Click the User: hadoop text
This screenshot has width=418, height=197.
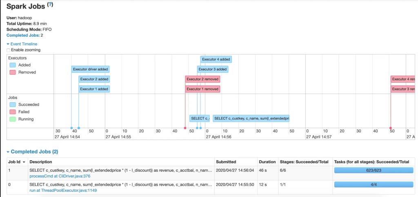pos(19,18)
